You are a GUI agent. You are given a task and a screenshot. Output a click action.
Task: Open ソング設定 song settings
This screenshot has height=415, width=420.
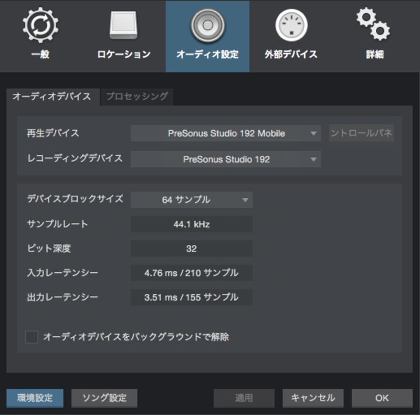(104, 398)
